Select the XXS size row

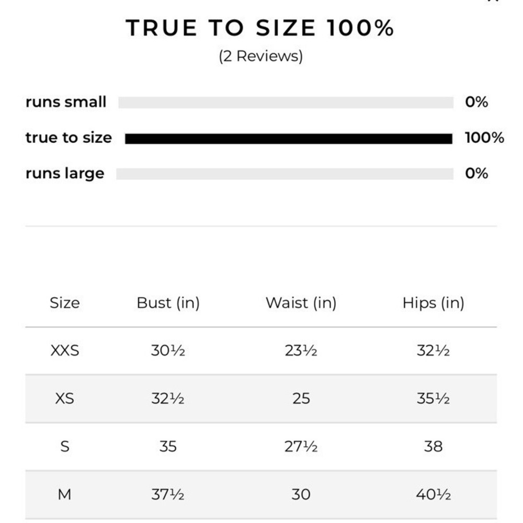pos(261,350)
